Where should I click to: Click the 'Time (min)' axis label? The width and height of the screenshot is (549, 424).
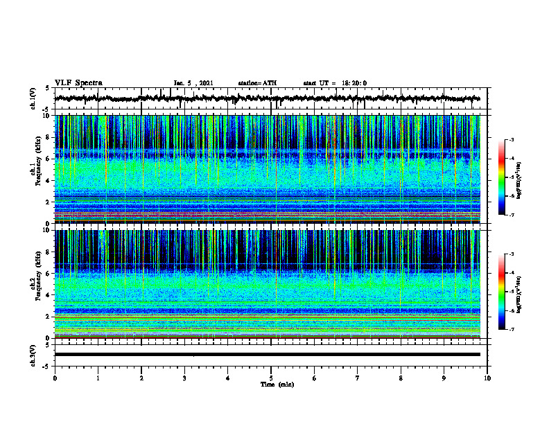click(x=277, y=385)
